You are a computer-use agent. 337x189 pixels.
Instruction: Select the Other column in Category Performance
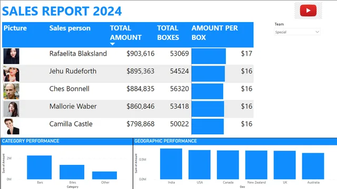104,175
